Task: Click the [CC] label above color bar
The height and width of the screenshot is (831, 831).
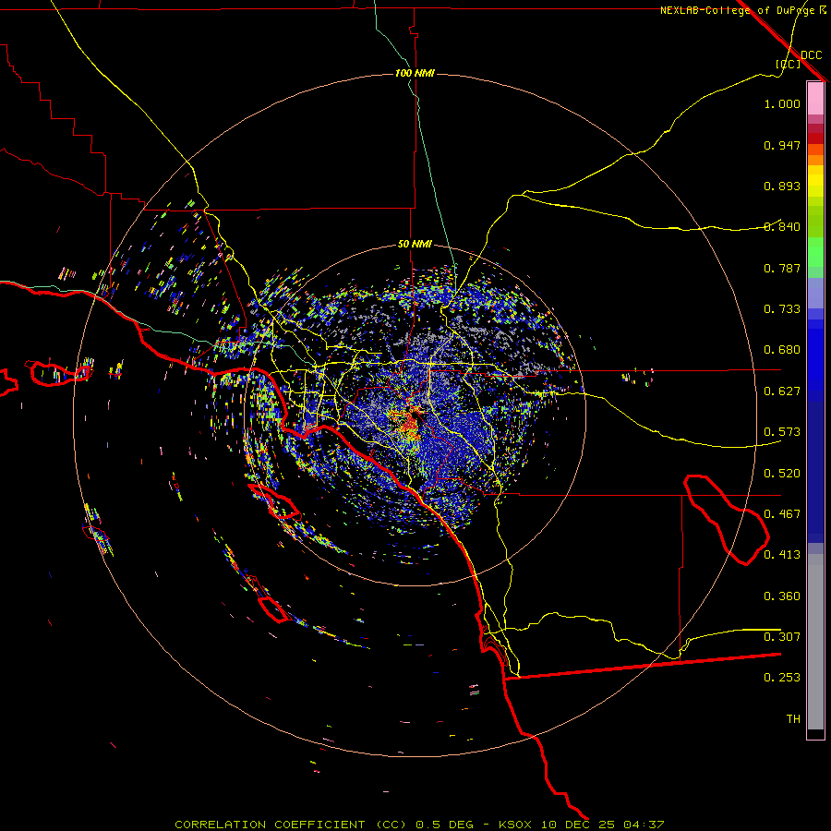Action: (x=789, y=64)
